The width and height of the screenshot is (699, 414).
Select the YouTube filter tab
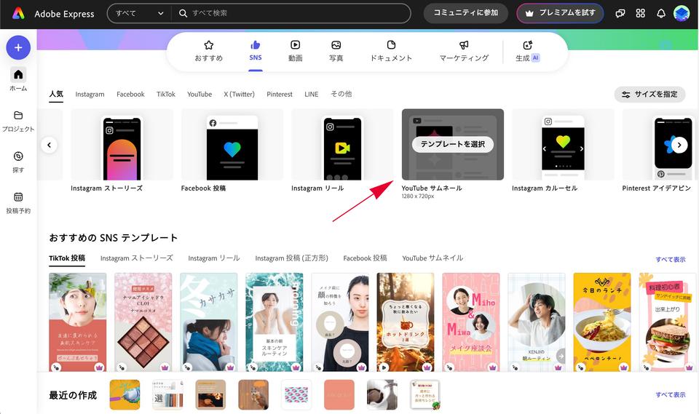[200, 94]
